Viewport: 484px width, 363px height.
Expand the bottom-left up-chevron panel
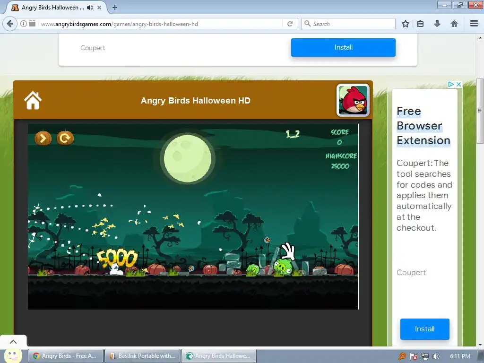point(13,341)
